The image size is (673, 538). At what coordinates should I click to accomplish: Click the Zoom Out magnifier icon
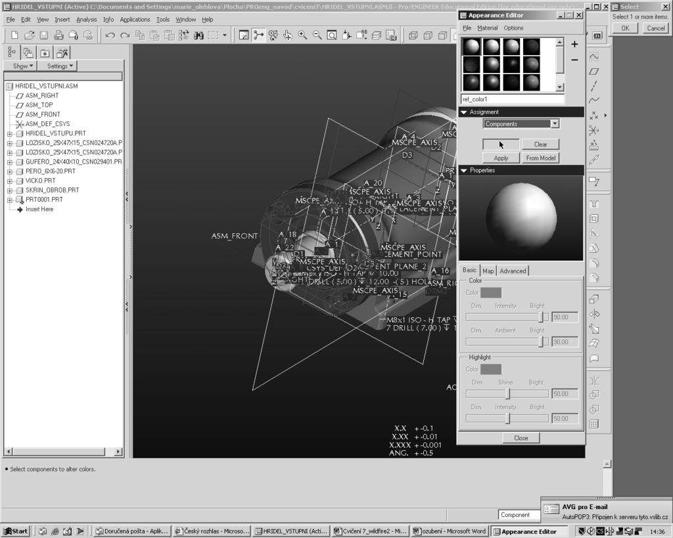[x=317, y=35]
